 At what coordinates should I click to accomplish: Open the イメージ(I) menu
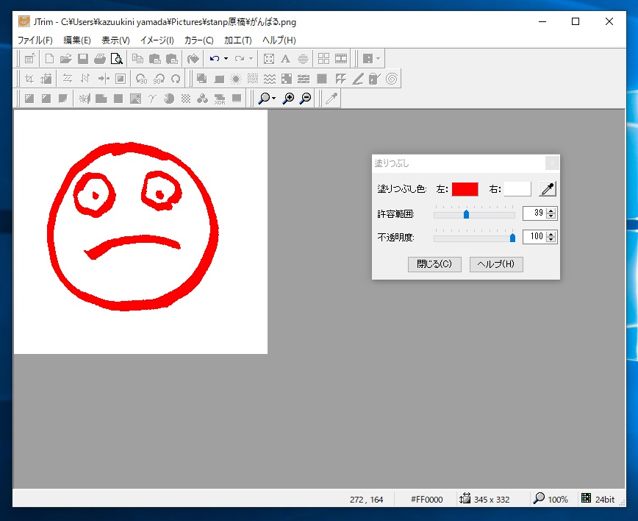click(157, 40)
